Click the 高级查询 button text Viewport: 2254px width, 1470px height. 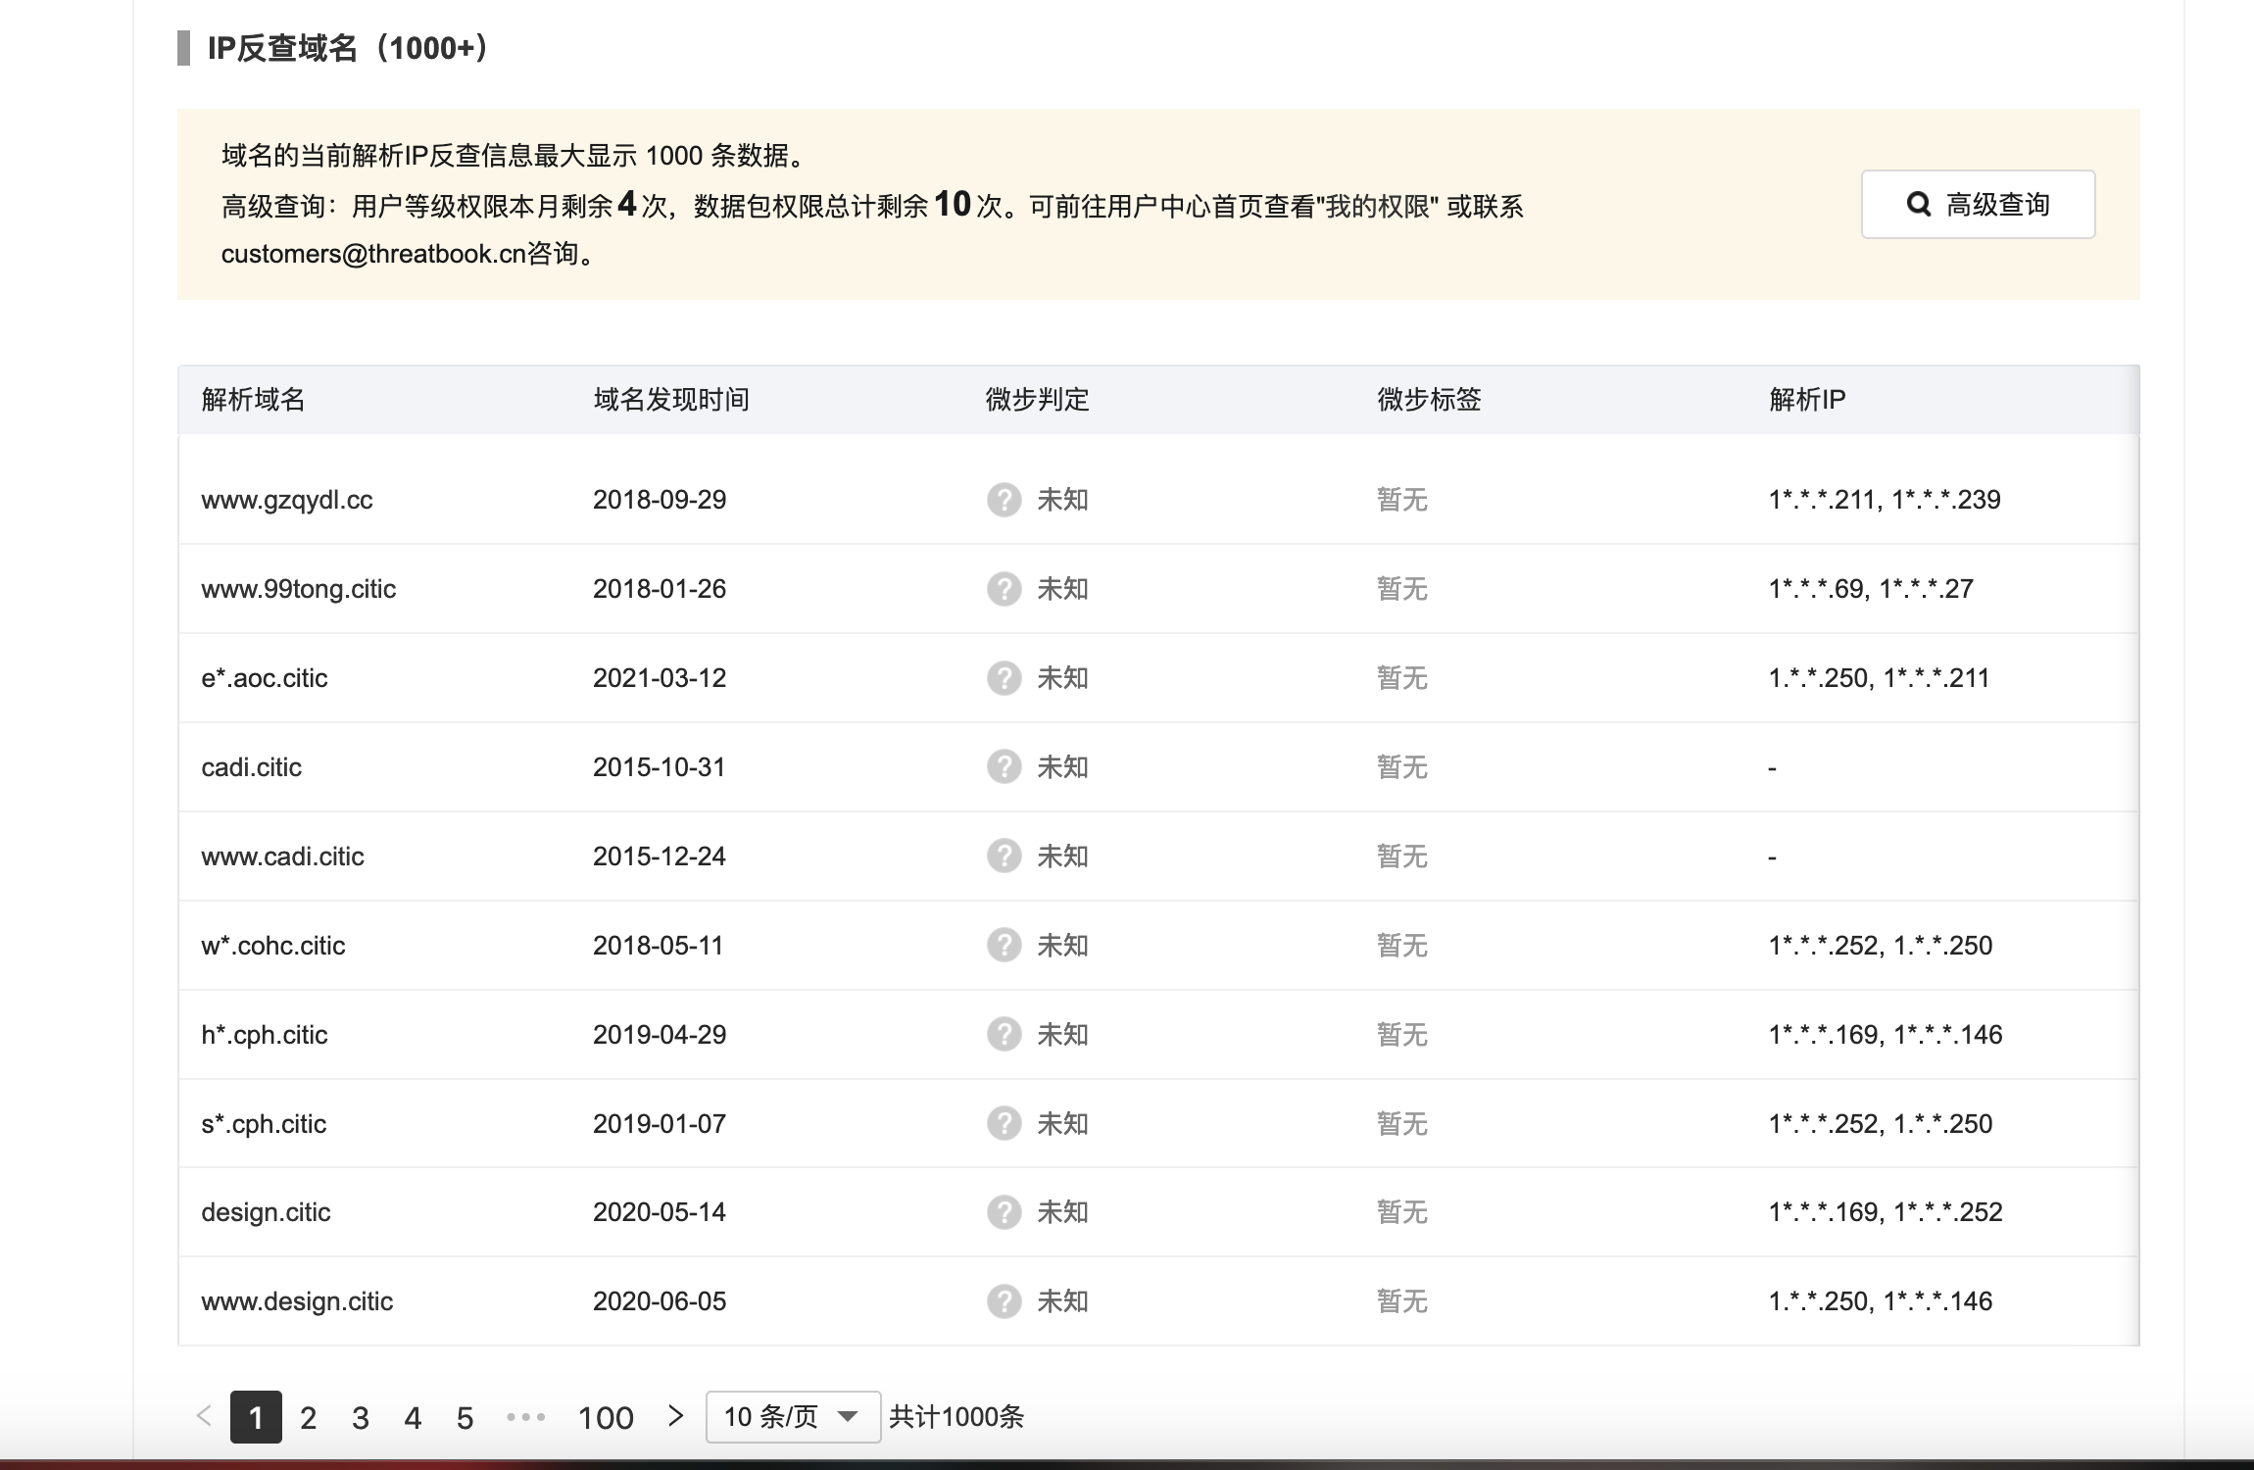pyautogui.click(x=1997, y=204)
